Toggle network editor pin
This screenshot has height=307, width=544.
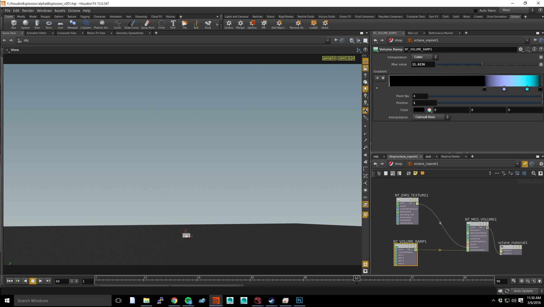525,164
